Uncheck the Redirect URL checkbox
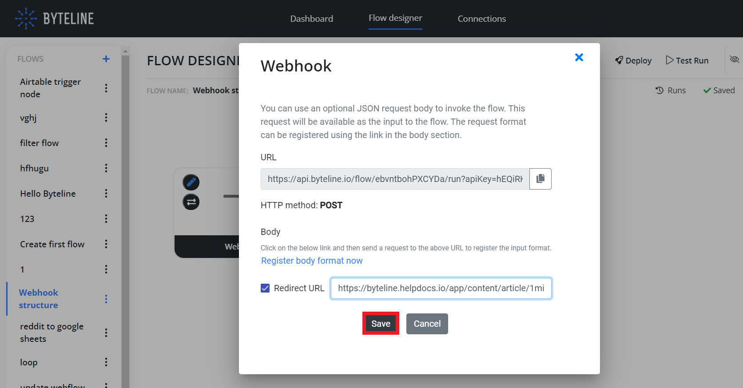The image size is (743, 388). [x=265, y=288]
